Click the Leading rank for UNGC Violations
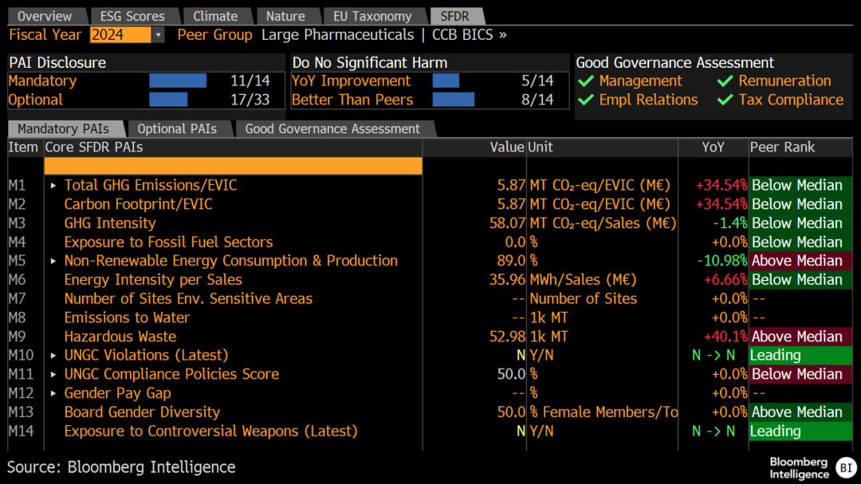The height and width of the screenshot is (485, 861). (800, 355)
